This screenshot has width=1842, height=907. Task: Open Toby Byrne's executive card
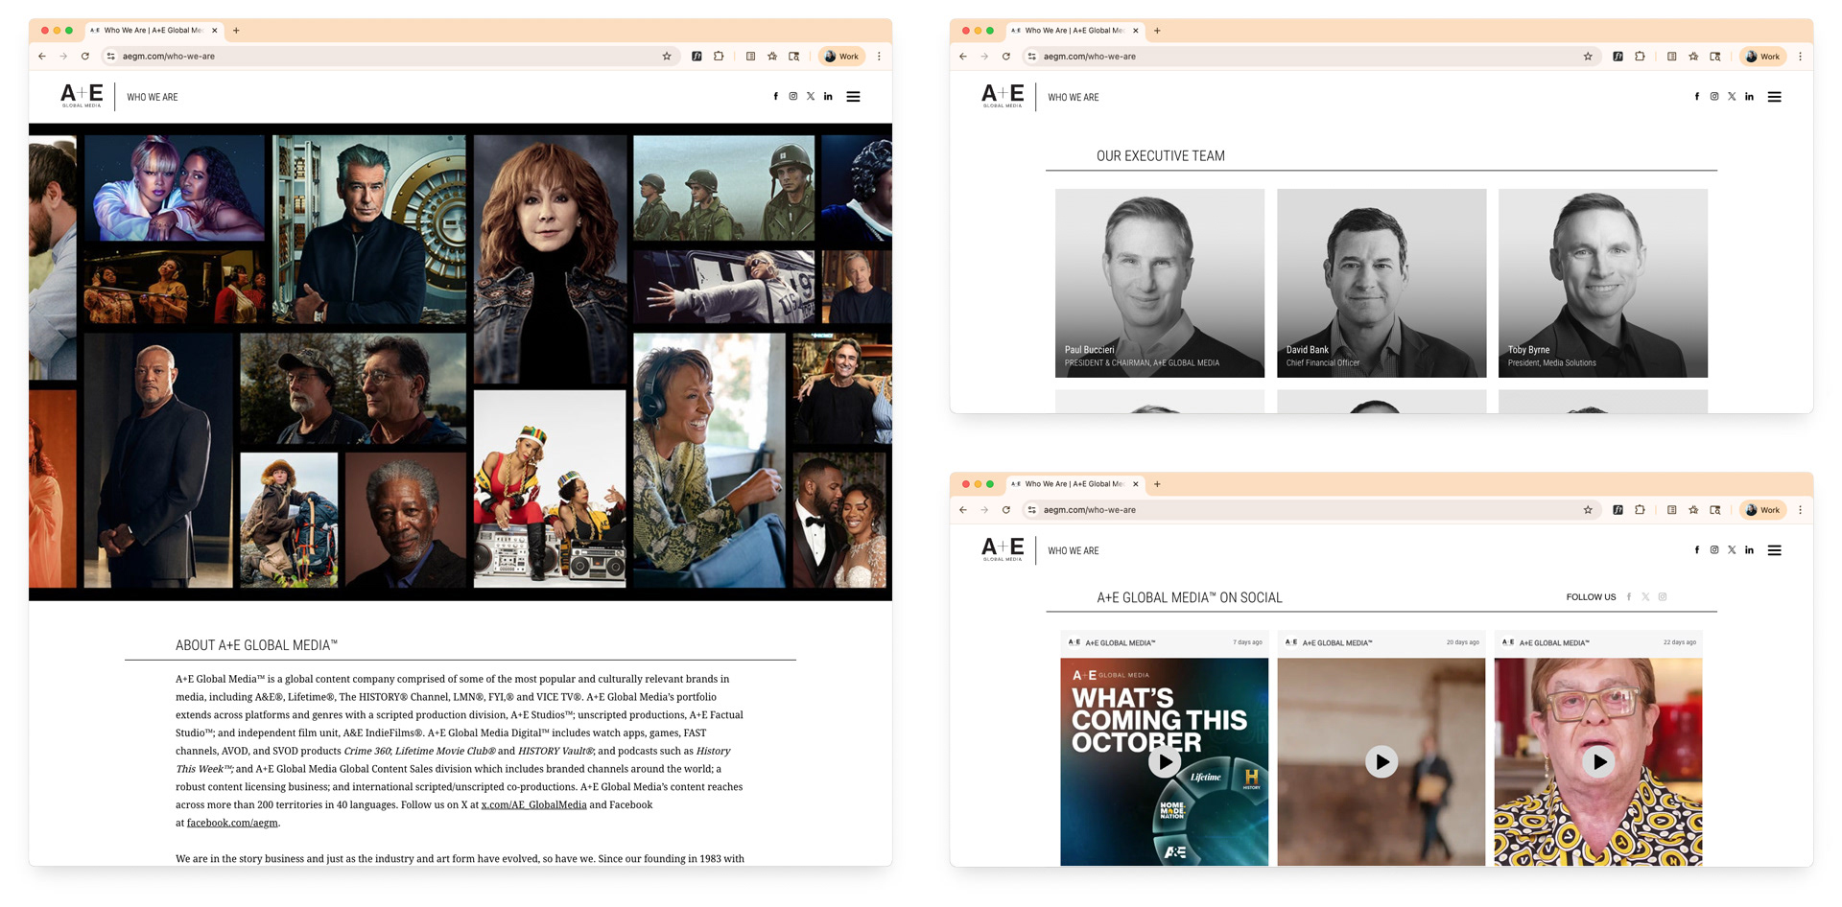[1603, 283]
